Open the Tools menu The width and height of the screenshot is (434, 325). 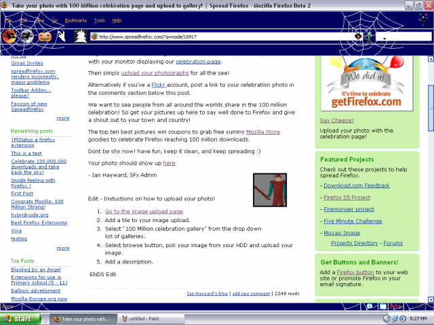point(100,21)
